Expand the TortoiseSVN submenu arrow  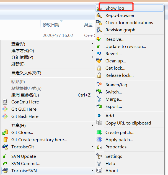tap(92, 171)
